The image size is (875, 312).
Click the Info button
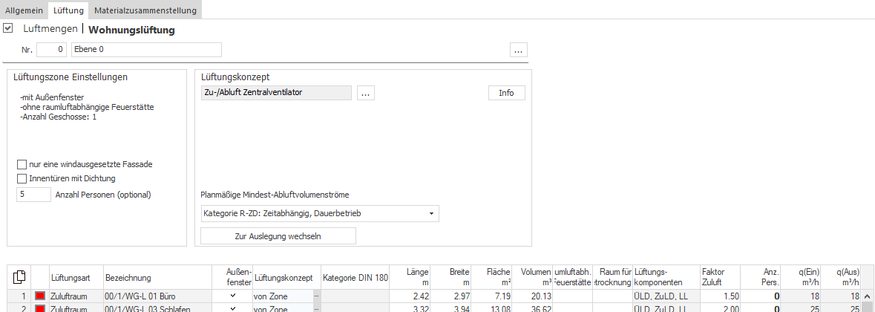(507, 93)
